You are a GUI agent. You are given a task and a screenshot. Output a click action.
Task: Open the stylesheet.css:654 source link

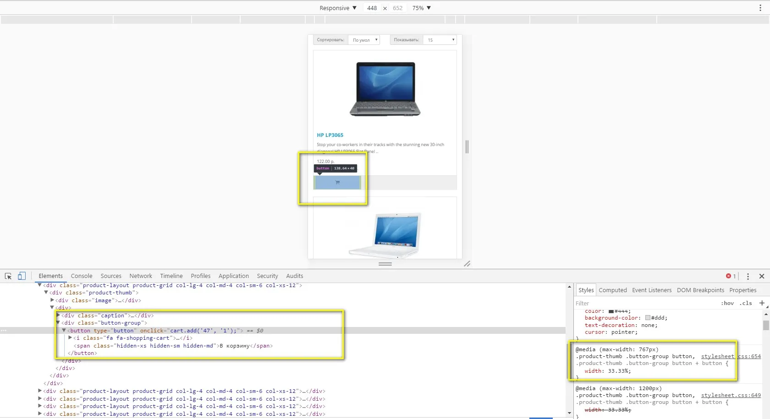pos(731,356)
